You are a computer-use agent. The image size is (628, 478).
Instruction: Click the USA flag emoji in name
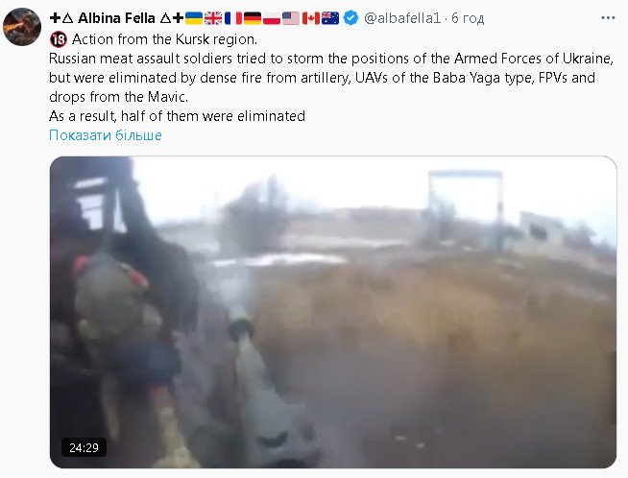pyautogui.click(x=291, y=18)
